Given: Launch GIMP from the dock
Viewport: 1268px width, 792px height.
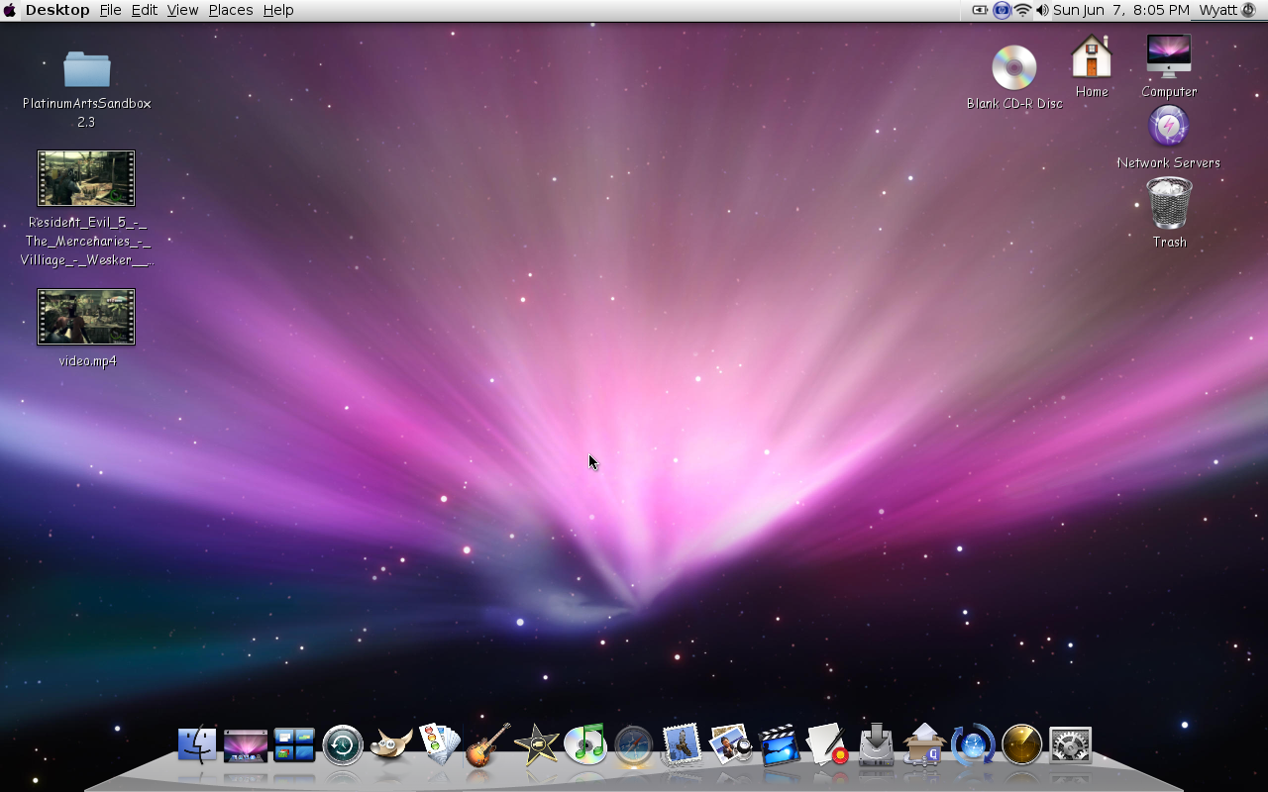Looking at the screenshot, I should tap(391, 745).
